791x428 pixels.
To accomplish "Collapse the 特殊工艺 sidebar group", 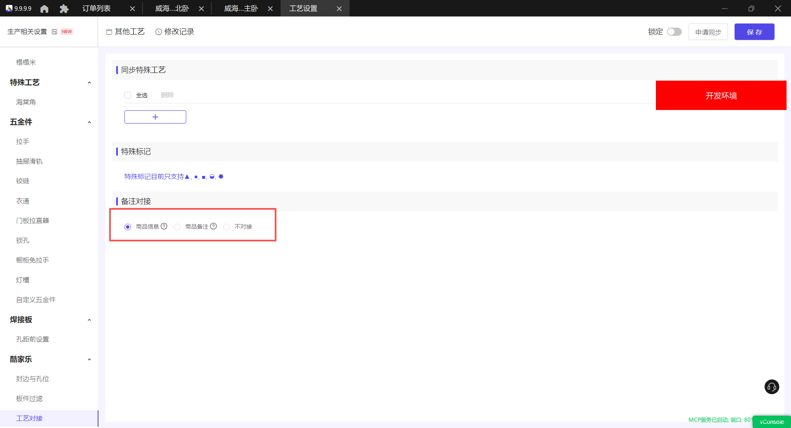I will (x=89, y=82).
